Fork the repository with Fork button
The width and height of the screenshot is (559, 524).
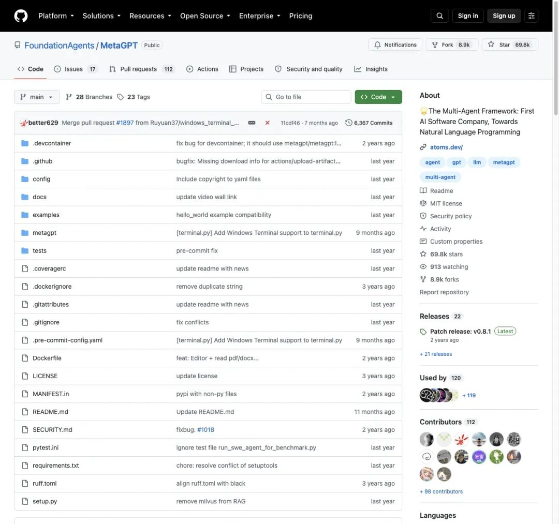[452, 44]
